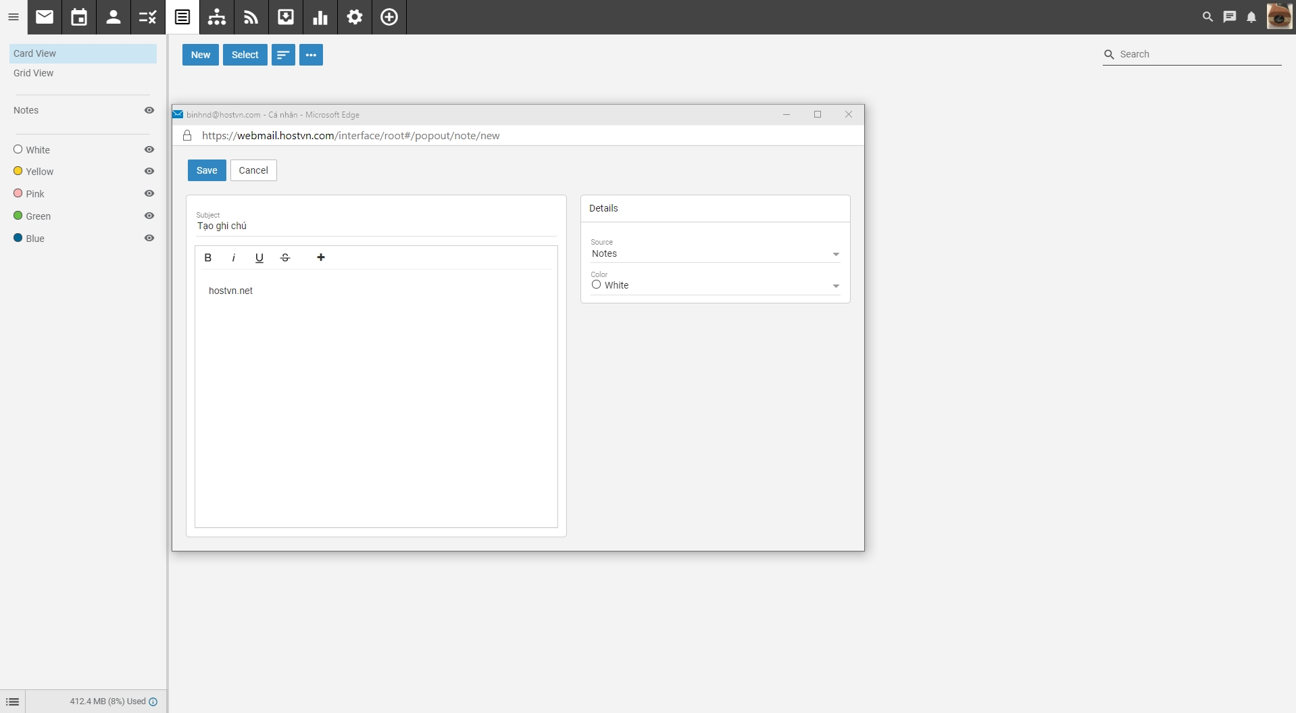Select Card View in sidebar
The width and height of the screenshot is (1296, 713).
coord(35,53)
